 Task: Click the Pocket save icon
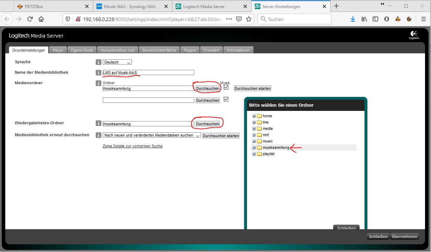point(239,19)
